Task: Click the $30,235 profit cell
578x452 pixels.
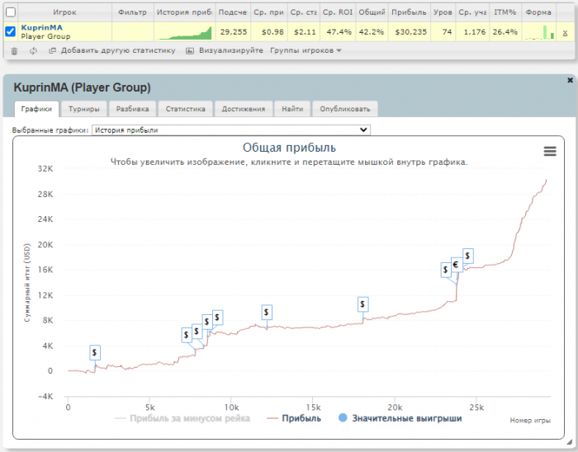Action: click(410, 32)
